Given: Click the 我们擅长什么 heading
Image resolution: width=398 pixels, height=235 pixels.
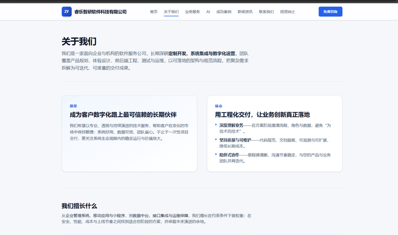Looking at the screenshot, I should pyautogui.click(x=79, y=206).
